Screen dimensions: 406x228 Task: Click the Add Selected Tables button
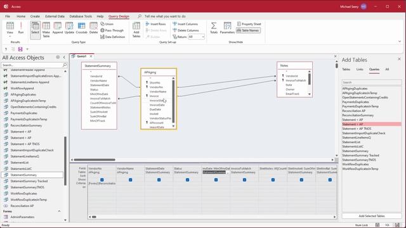[x=372, y=216]
